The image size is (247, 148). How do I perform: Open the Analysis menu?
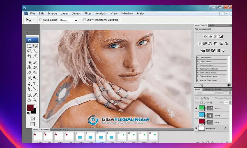101,13
